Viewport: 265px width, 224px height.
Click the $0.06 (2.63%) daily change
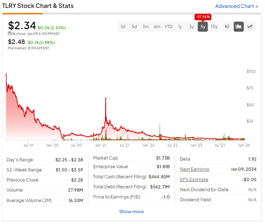coord(52,28)
